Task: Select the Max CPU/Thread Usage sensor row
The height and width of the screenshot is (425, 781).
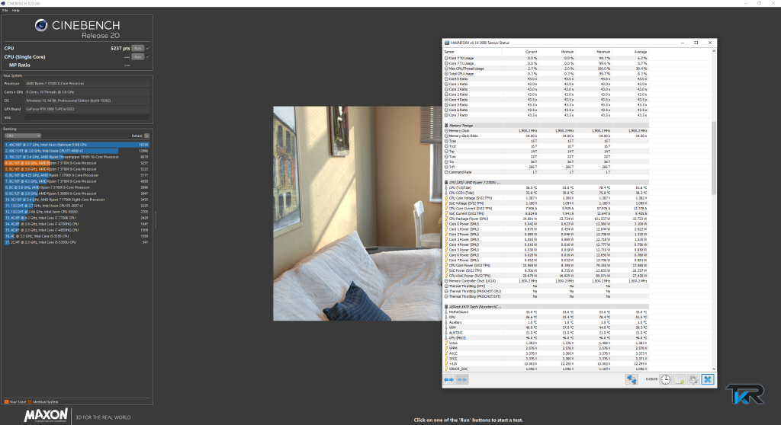Action: tap(545, 69)
